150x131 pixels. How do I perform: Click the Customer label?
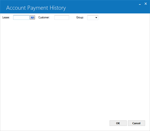coord(44,18)
